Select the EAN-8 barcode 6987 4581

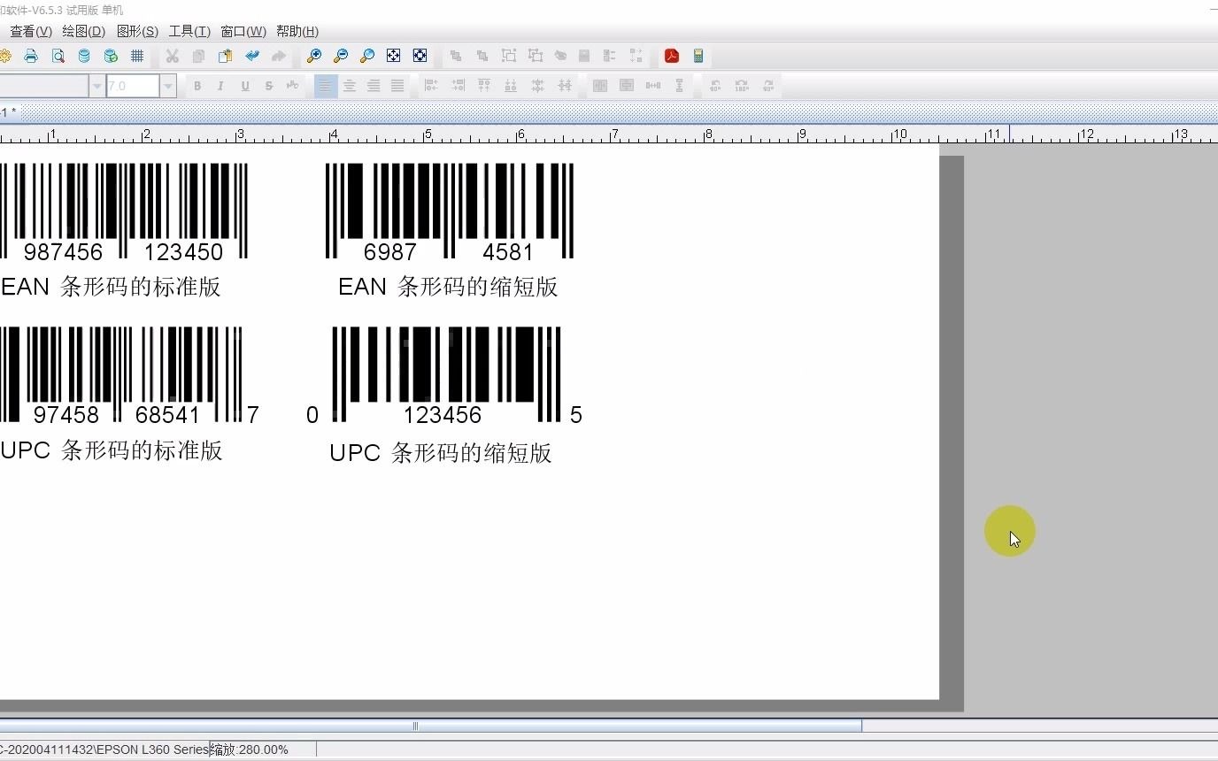click(450, 212)
